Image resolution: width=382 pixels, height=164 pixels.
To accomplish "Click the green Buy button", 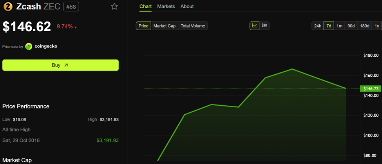I will (x=60, y=65).
